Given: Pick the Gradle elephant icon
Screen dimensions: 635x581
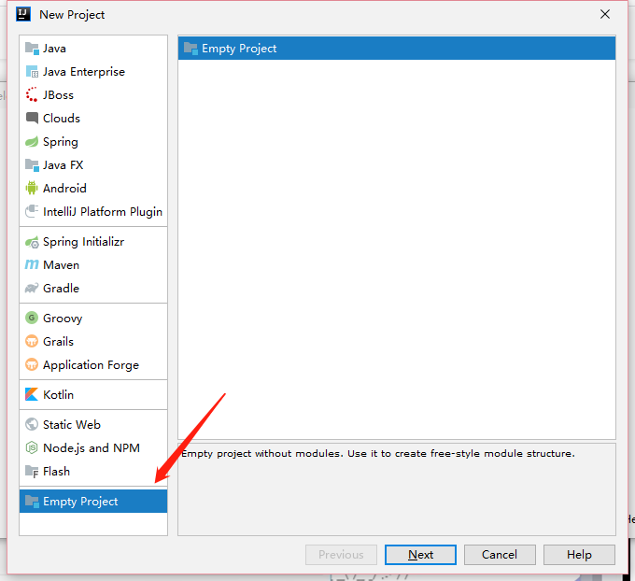Looking at the screenshot, I should coord(32,288).
